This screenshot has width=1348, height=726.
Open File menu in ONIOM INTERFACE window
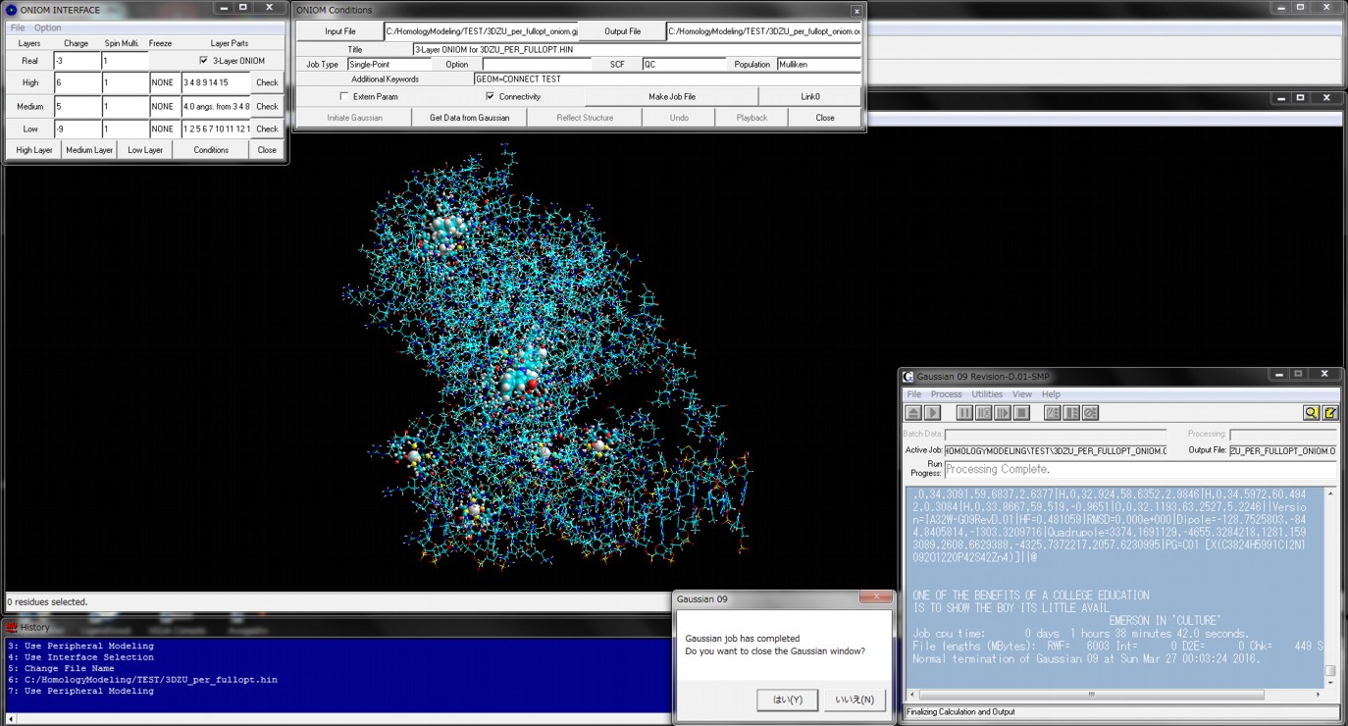pos(18,28)
